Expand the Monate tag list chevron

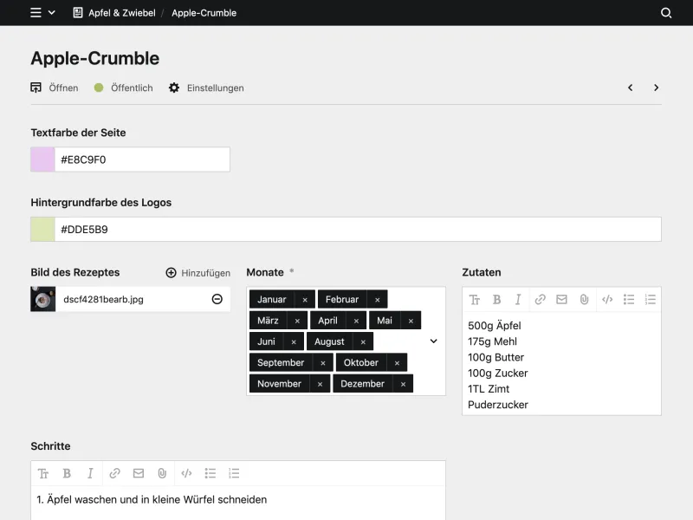[433, 341]
